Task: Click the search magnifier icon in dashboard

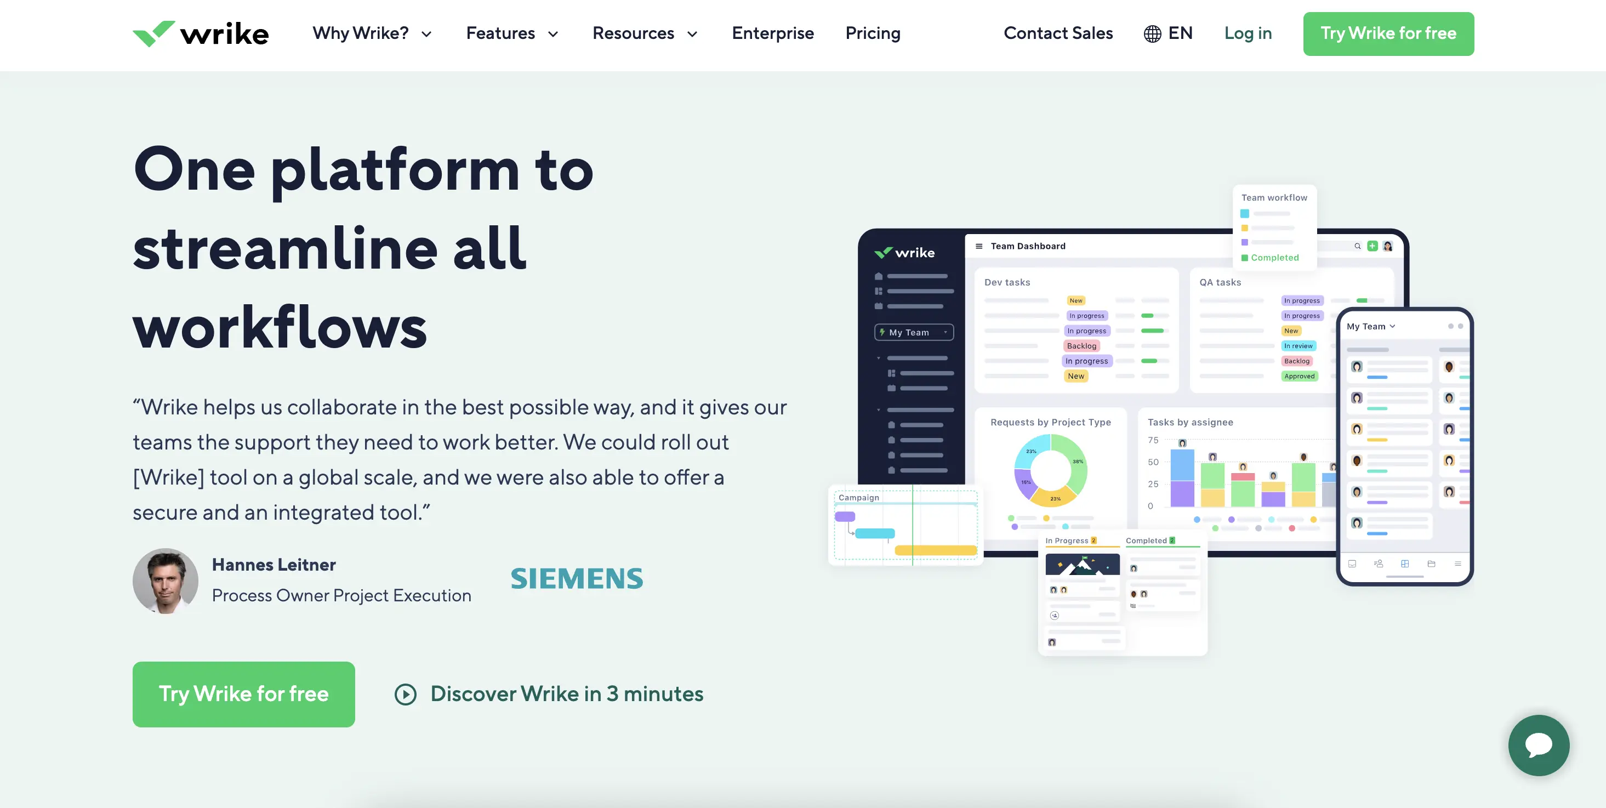Action: coord(1357,246)
